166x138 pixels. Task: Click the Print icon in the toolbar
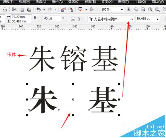pyautogui.click(x=5, y=10)
